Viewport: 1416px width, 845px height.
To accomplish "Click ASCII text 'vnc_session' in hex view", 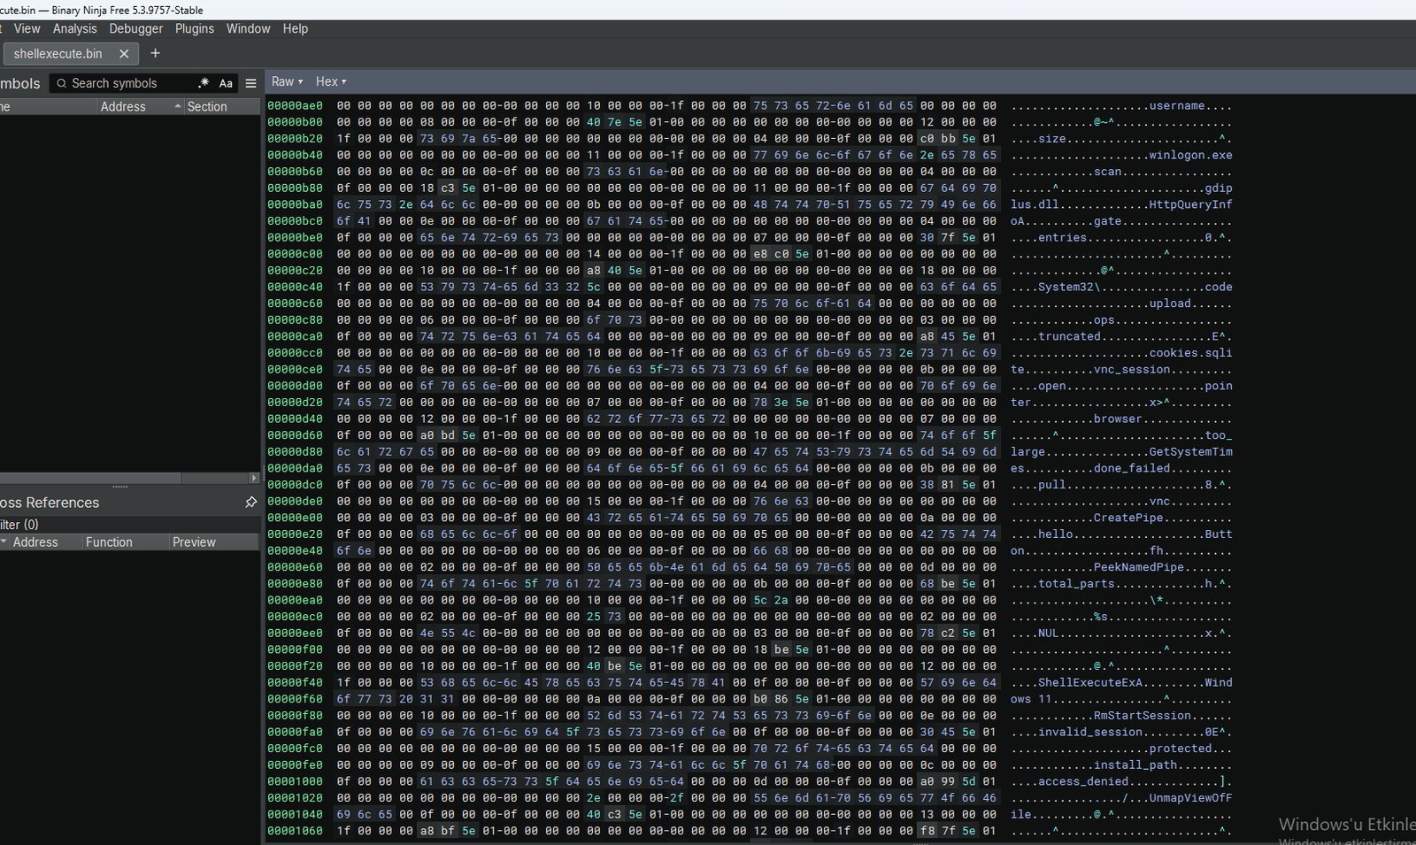I will [x=1132, y=369].
